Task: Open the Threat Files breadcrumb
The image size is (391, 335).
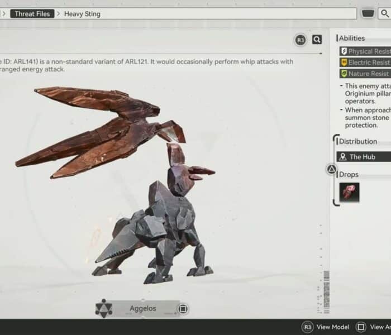Action: tap(32, 14)
